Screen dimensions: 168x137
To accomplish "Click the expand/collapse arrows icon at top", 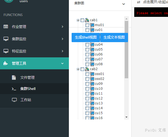I will point(139,2).
